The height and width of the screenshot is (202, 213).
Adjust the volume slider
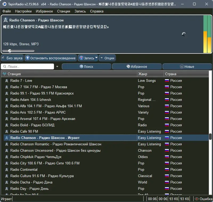click(x=10, y=51)
